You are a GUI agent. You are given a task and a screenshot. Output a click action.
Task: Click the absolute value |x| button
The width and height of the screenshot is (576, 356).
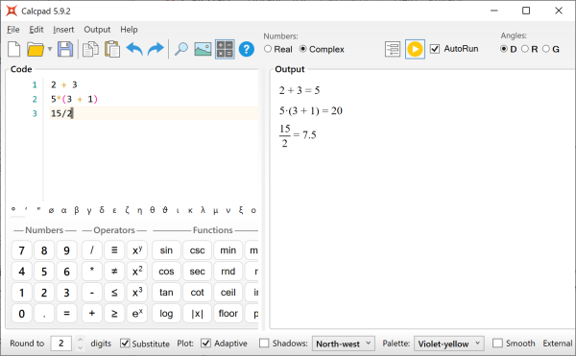tap(197, 314)
